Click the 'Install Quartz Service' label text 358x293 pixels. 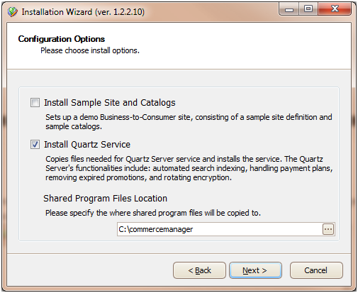tap(87, 145)
